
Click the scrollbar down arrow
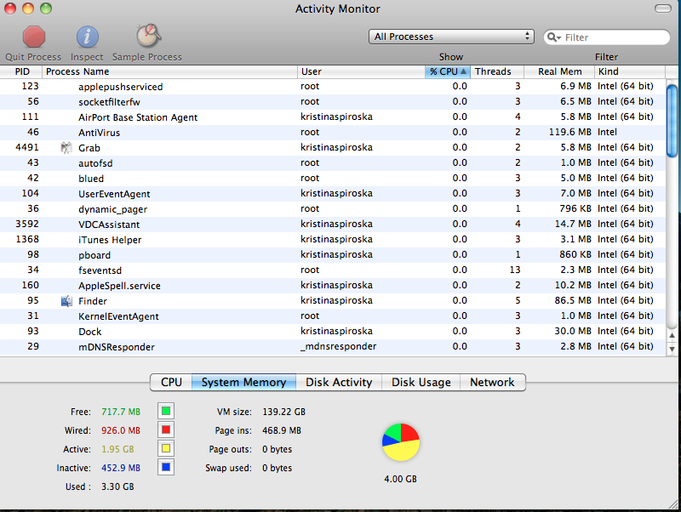pos(672,349)
